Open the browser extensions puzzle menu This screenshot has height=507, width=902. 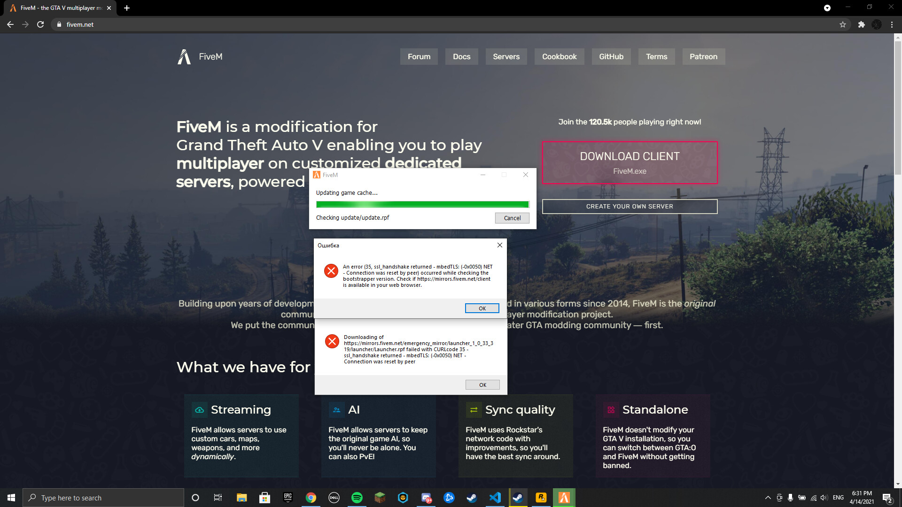pos(862,24)
